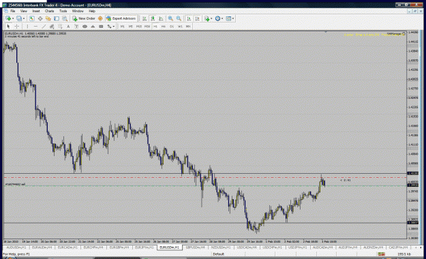Select the Ellipse drawing tool
This screenshot has height=259, width=426.
[x=85, y=27]
